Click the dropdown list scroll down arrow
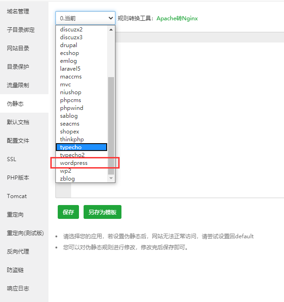 pyautogui.click(x=111, y=178)
